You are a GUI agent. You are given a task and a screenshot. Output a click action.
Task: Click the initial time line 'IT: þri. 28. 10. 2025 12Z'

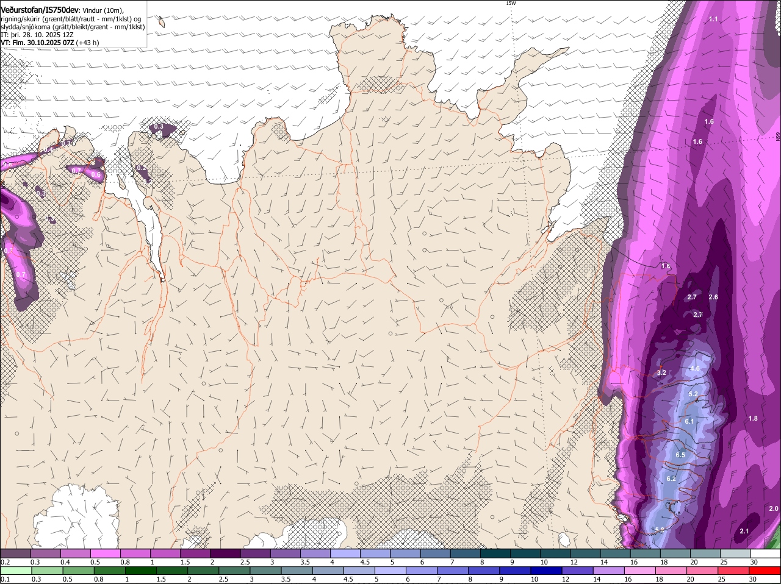[x=38, y=35]
